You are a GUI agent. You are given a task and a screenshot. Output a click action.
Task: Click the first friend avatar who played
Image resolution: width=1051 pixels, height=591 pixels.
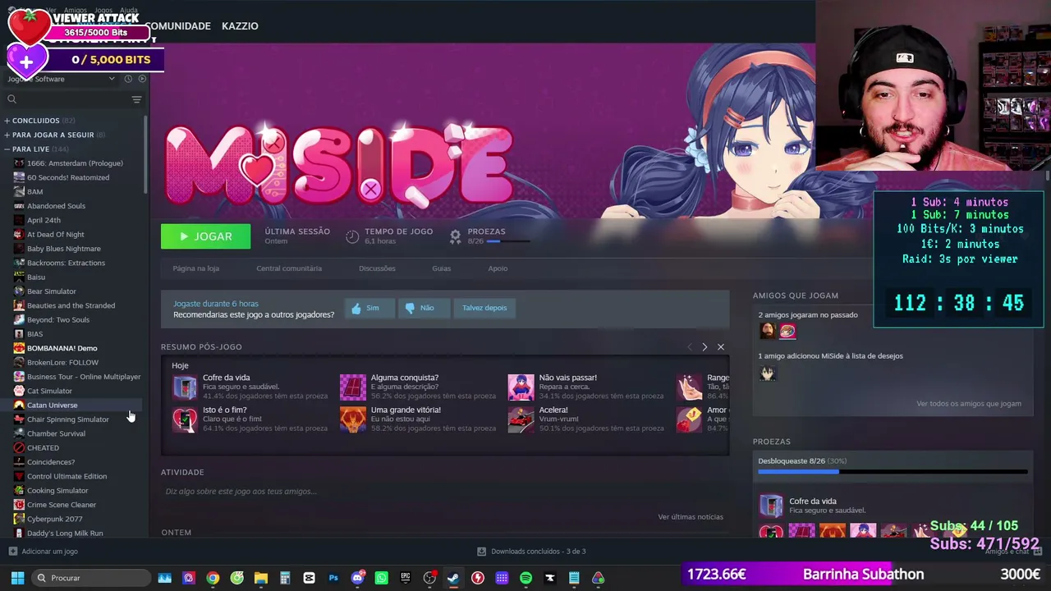pyautogui.click(x=768, y=331)
